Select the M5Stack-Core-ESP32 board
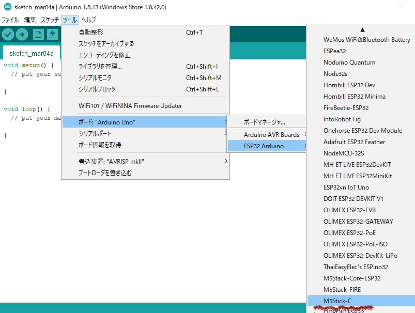This screenshot has width=415, height=313. coord(361,278)
